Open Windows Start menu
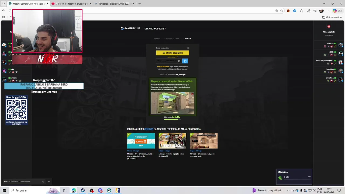Screen dimensions: 345x194 [4, 190]
